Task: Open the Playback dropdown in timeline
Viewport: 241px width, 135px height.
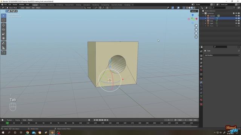Action: (x=10, y=120)
